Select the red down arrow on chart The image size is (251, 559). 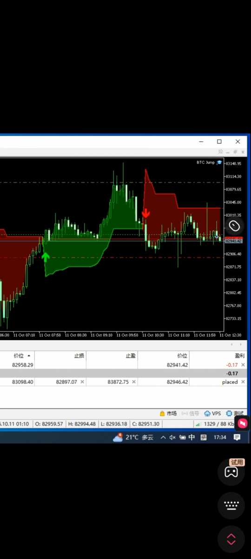coord(146,213)
